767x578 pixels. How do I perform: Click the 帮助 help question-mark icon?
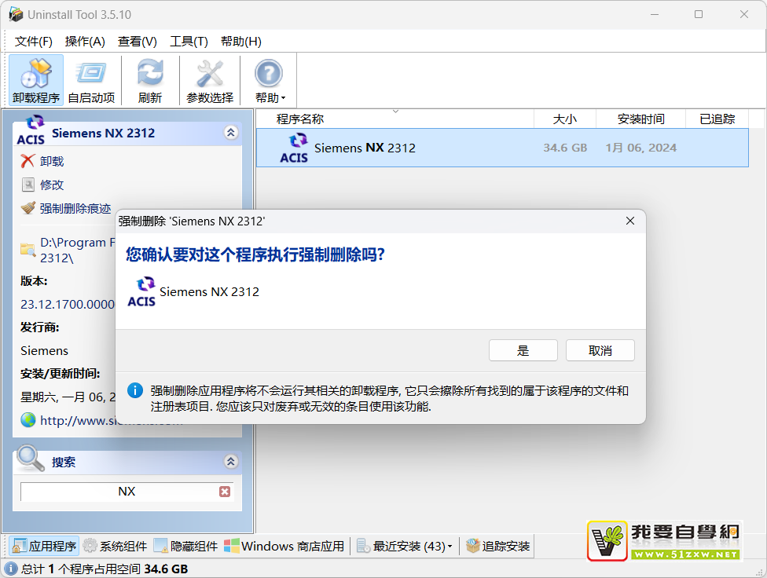pyautogui.click(x=268, y=74)
